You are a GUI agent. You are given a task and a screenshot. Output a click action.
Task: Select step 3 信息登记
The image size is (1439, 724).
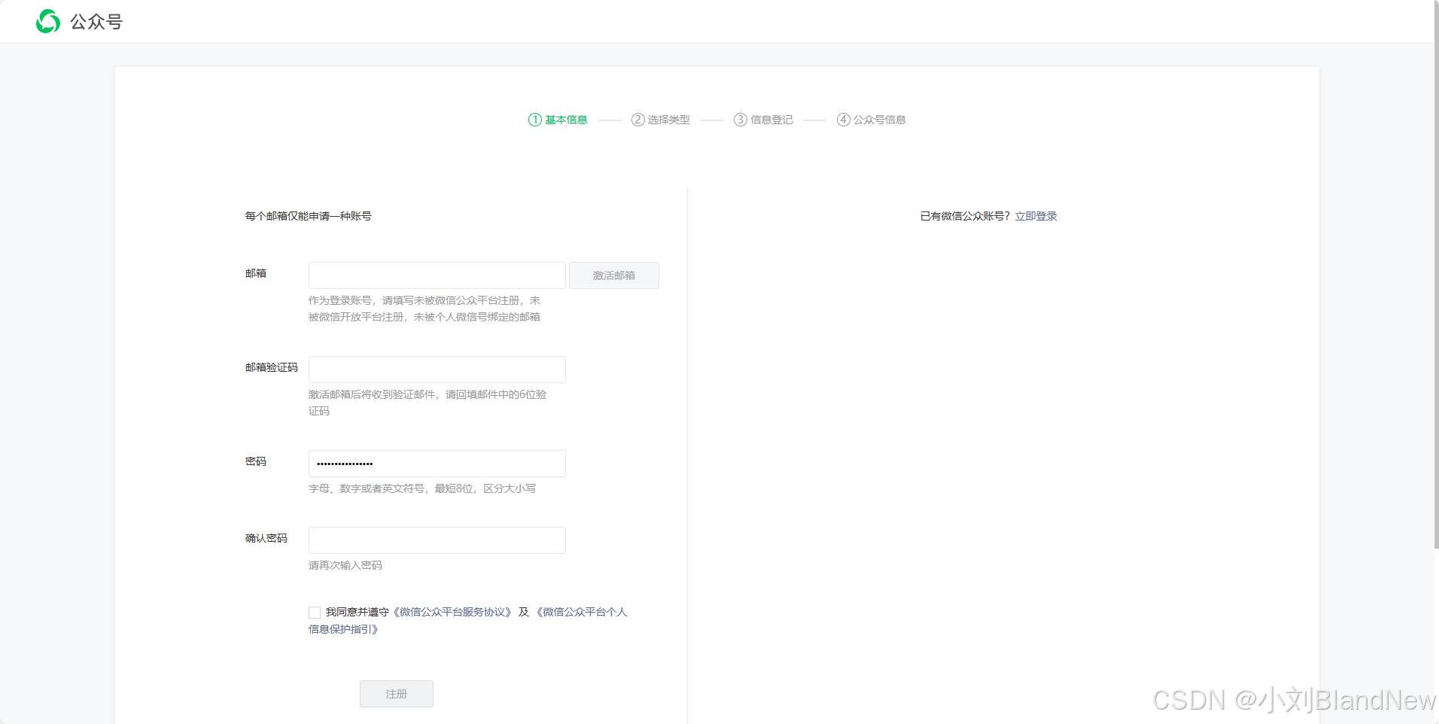(x=763, y=120)
